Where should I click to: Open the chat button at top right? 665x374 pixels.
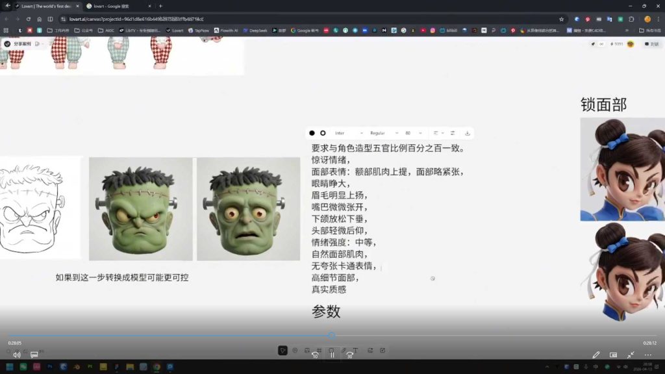[651, 44]
